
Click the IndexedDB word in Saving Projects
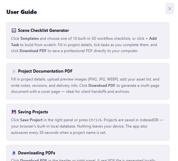click(x=149, y=120)
